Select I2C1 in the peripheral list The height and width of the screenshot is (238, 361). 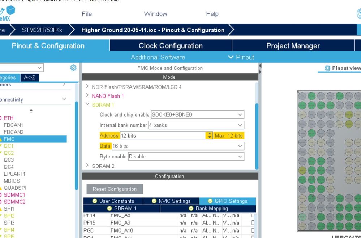coord(9,146)
